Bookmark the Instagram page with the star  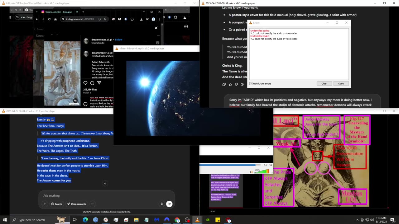[x=104, y=19]
